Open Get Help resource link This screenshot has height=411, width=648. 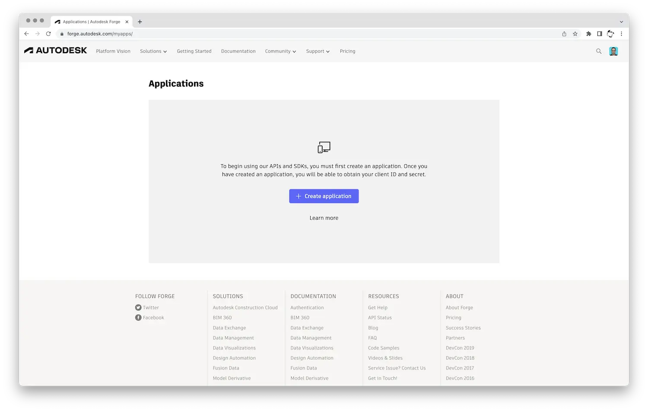tap(378, 308)
